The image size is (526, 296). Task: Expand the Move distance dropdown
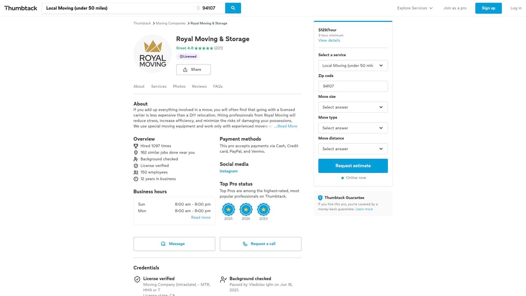pyautogui.click(x=353, y=149)
